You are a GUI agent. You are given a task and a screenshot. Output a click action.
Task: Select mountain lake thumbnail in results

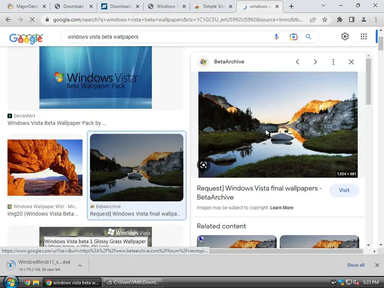point(136,168)
